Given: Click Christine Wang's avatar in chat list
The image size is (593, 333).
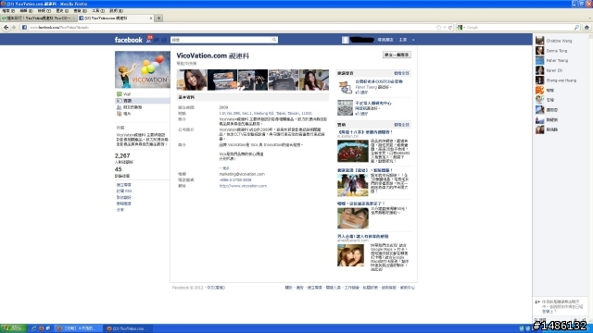Looking at the screenshot, I should [539, 41].
